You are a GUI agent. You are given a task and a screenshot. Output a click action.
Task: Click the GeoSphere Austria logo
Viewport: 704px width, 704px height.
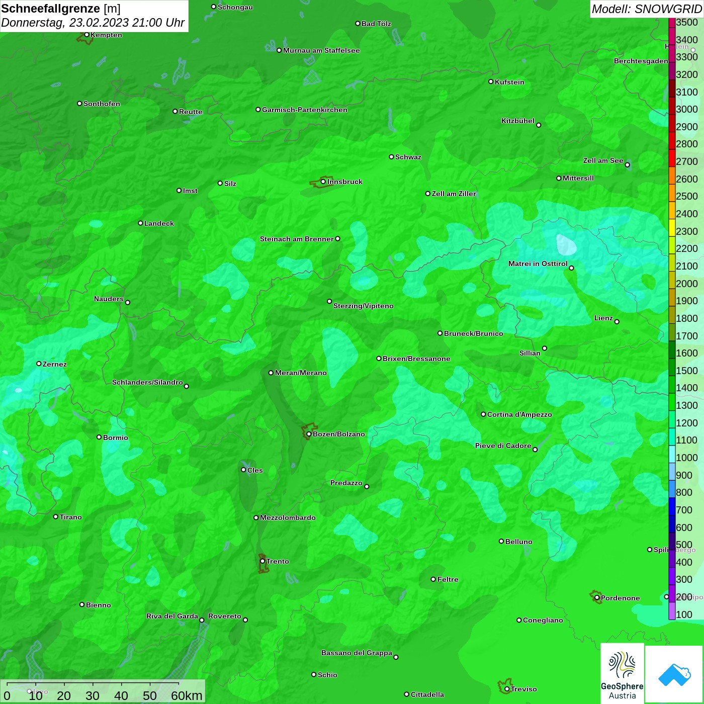click(x=622, y=673)
